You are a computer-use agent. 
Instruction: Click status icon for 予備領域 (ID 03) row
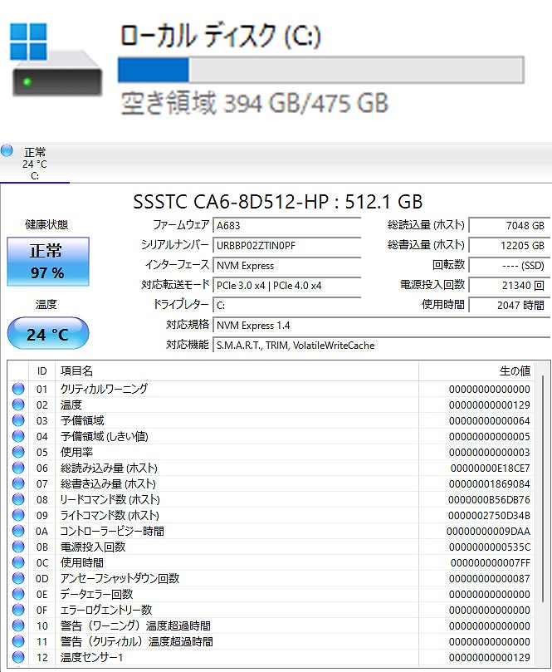(x=18, y=420)
